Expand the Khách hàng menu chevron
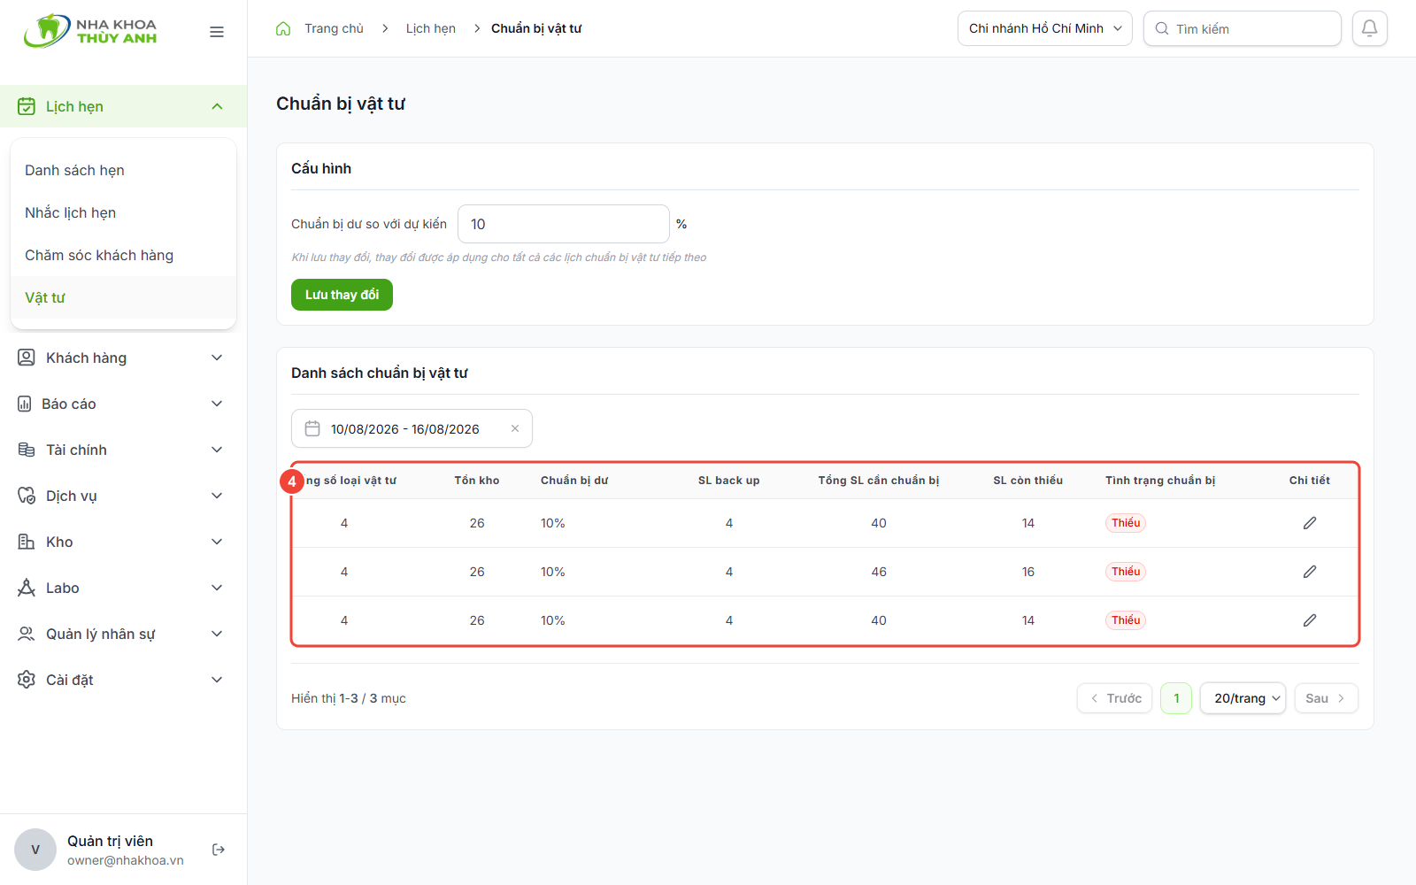 [217, 358]
